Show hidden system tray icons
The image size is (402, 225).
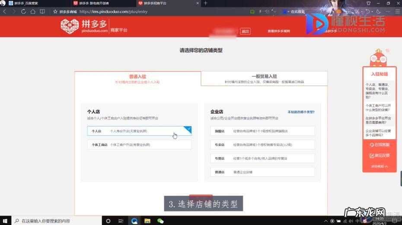(326, 221)
